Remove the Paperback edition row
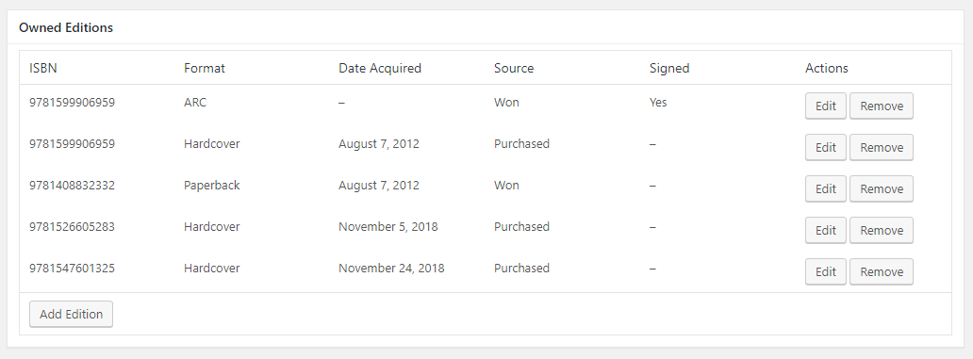Image resolution: width=973 pixels, height=359 pixels. pos(882,189)
